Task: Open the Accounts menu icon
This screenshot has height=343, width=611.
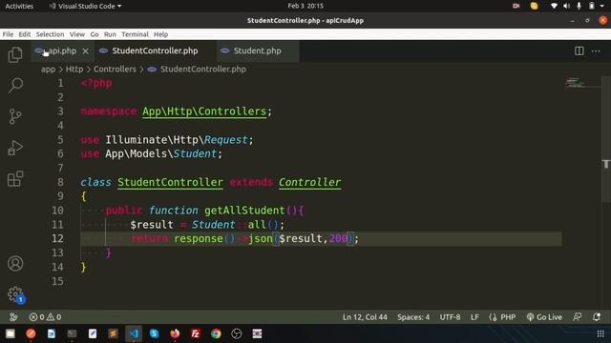Action: point(15,264)
